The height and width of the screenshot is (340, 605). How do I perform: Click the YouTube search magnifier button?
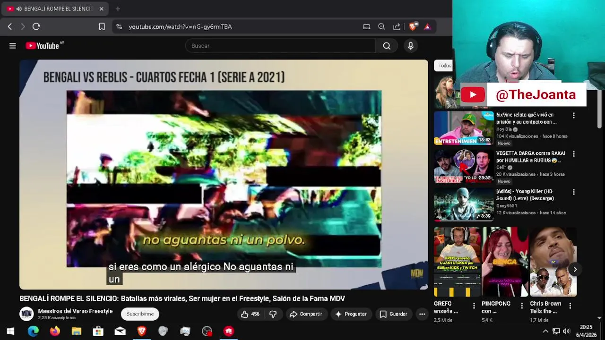[387, 46]
